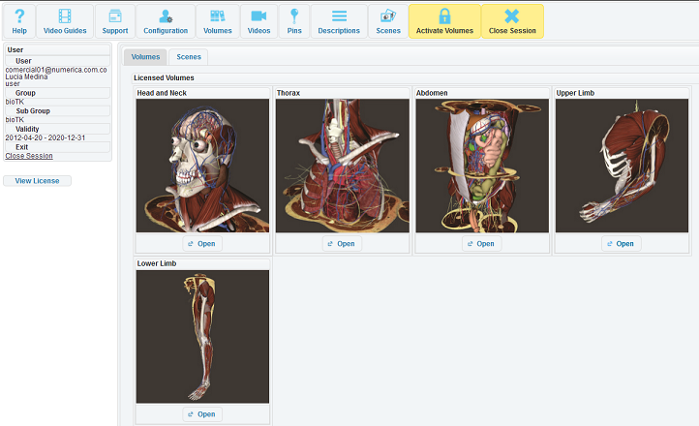This screenshot has width=699, height=426.
Task: Click the Head and Neck card title
Action: (x=162, y=93)
